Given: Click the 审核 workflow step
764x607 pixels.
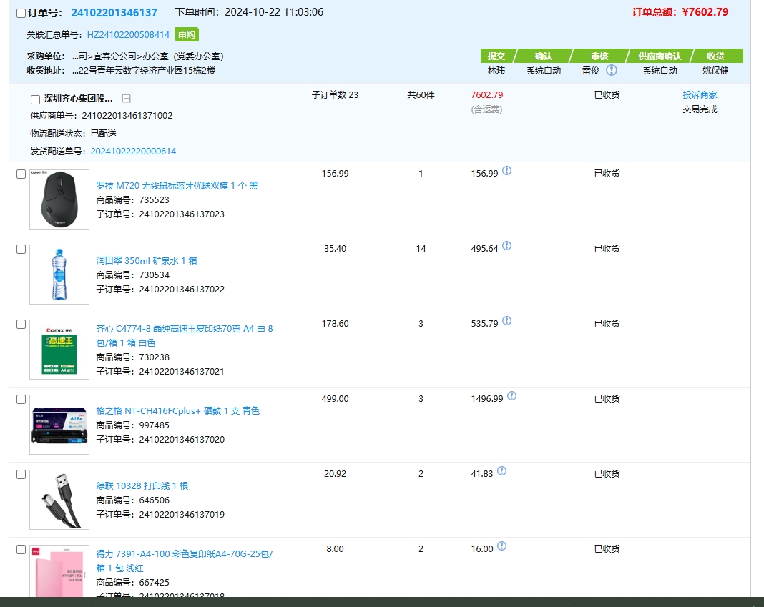Looking at the screenshot, I should [599, 56].
